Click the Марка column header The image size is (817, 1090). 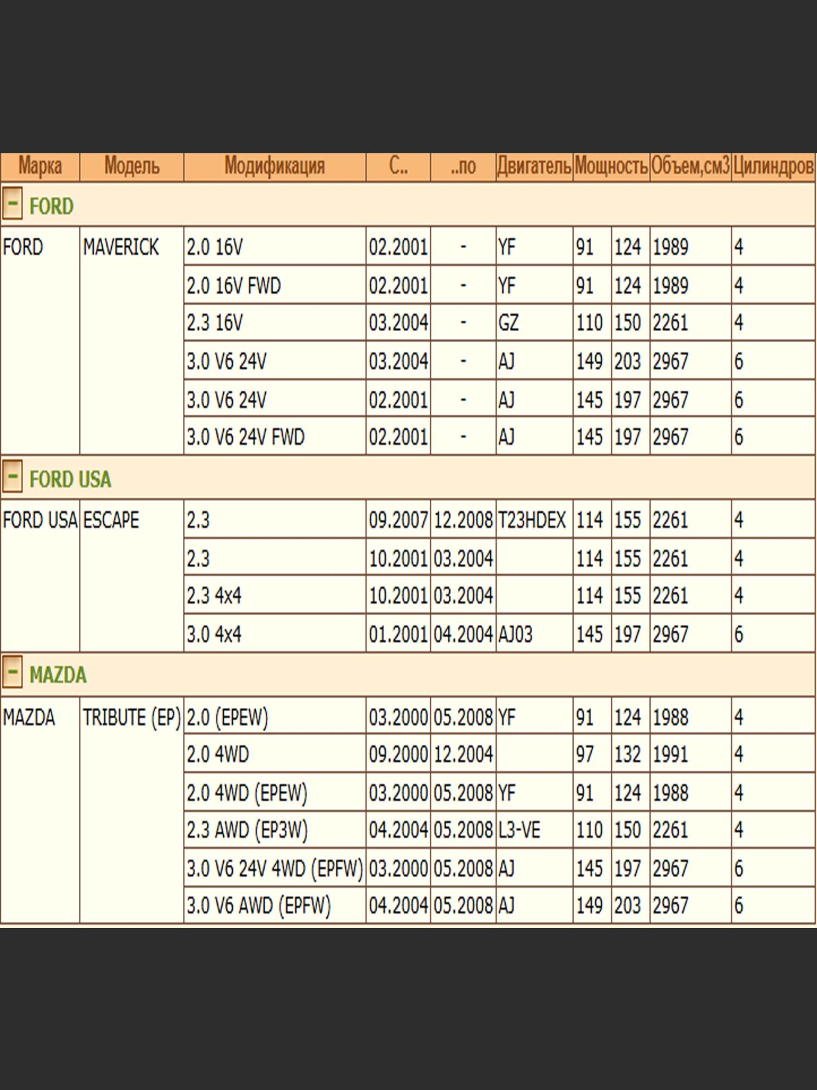[x=40, y=166]
